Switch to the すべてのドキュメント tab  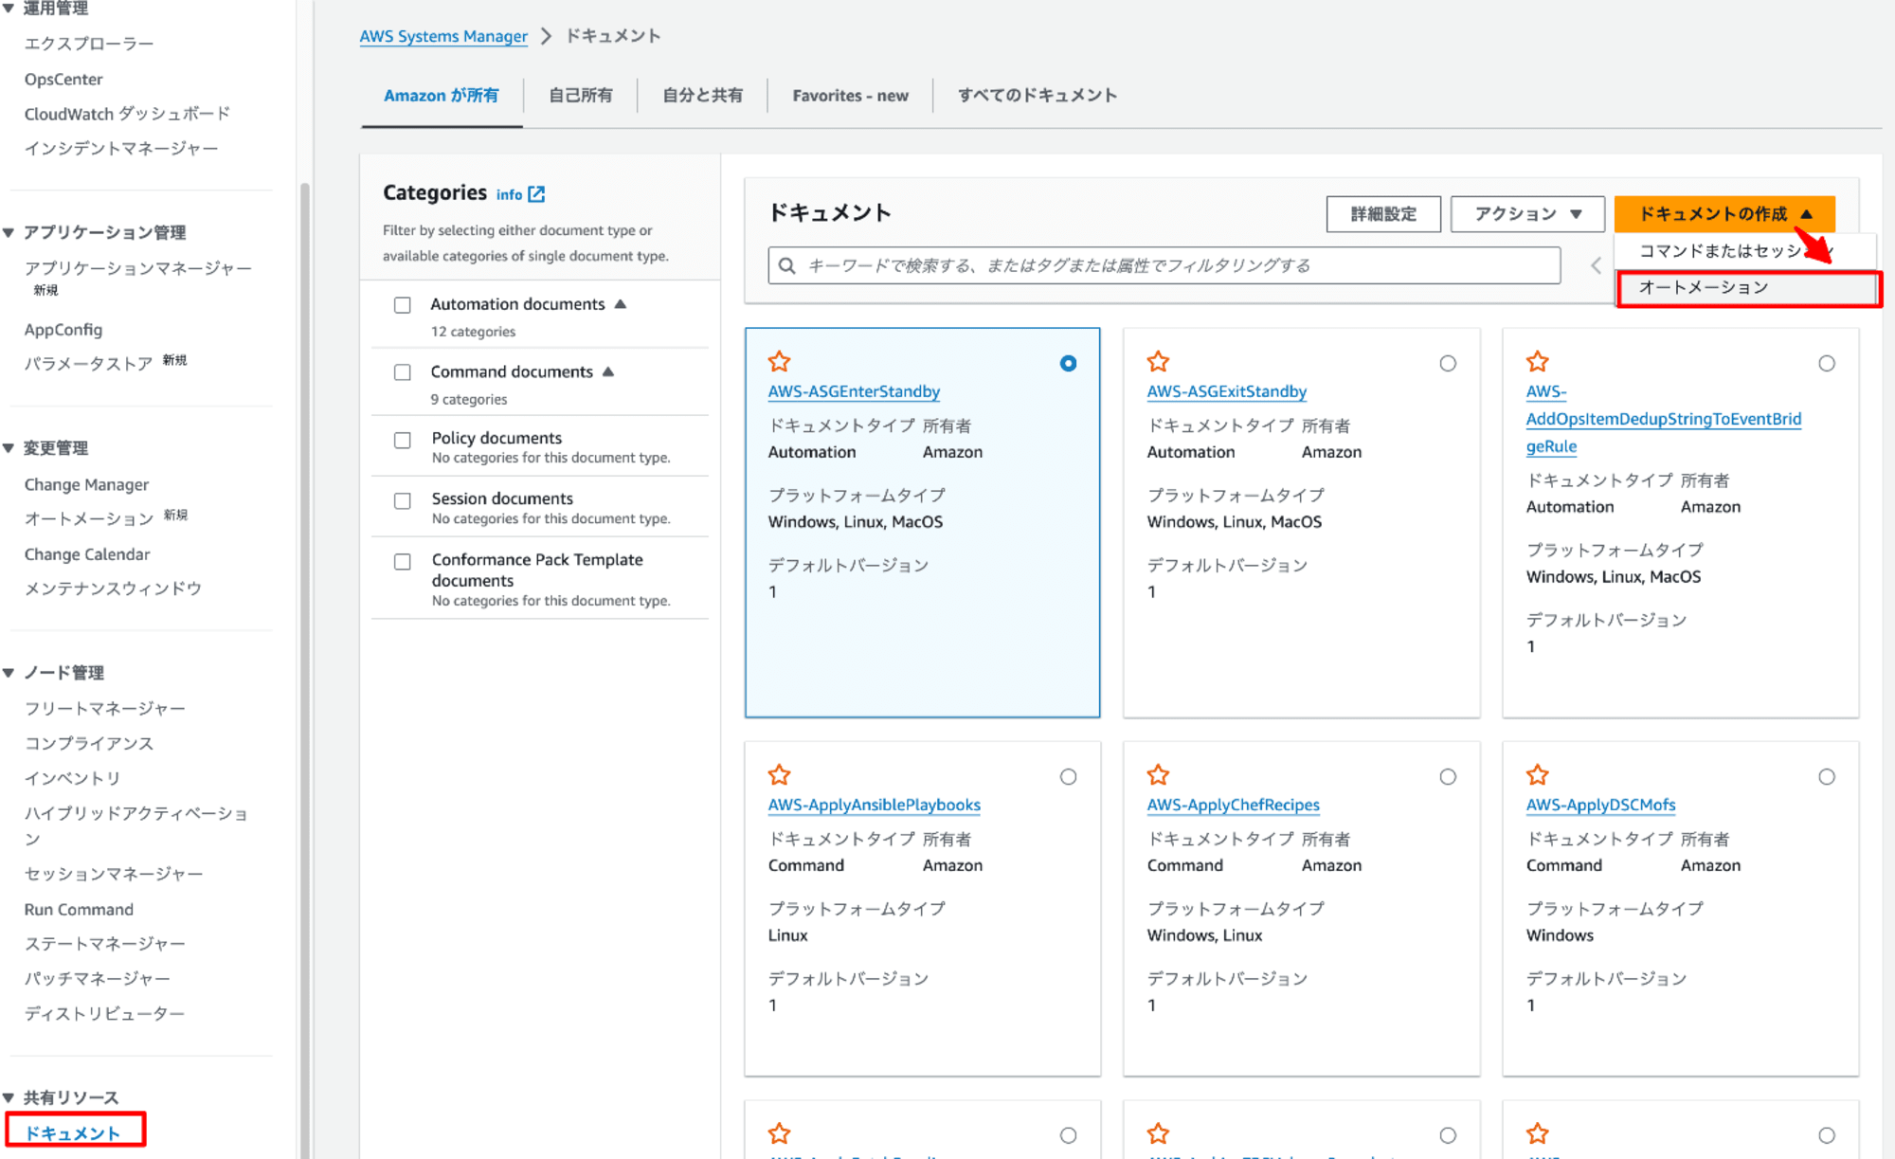(1038, 95)
